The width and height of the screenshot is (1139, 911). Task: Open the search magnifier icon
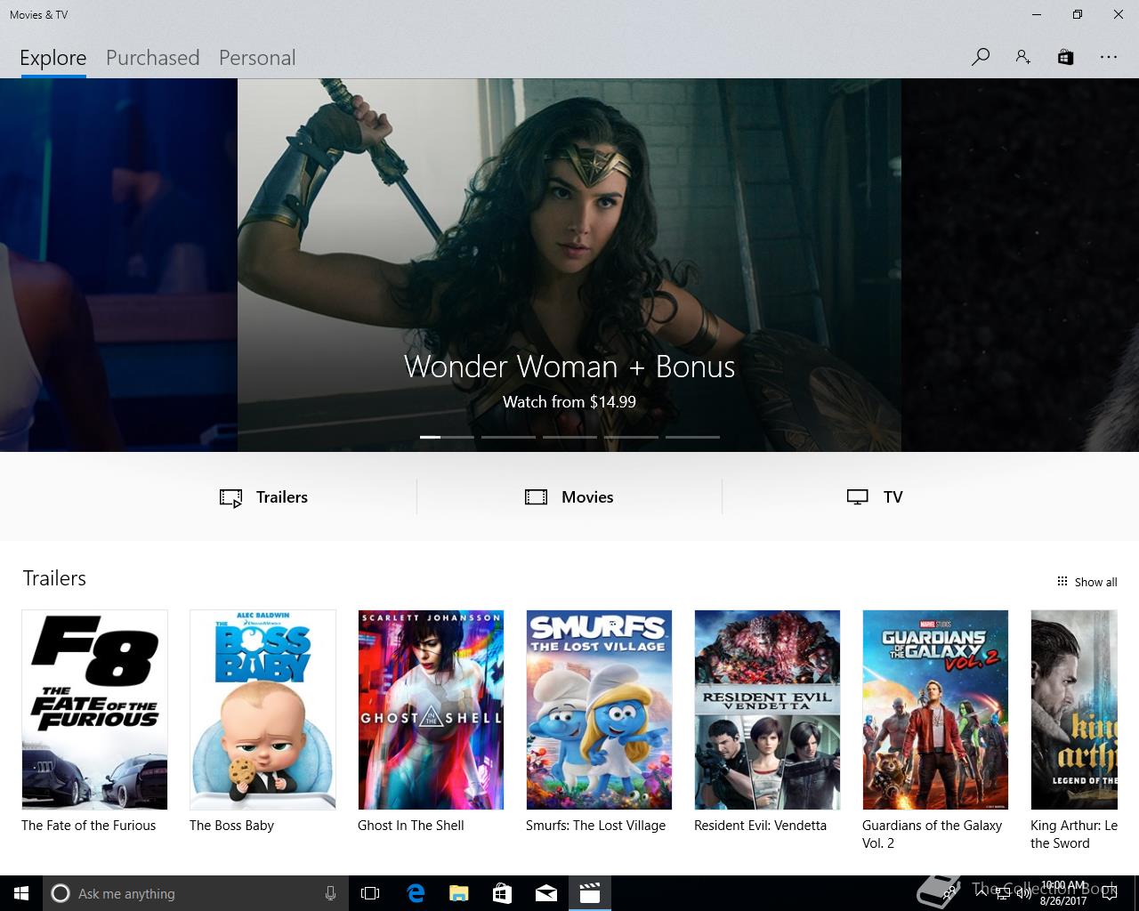981,57
